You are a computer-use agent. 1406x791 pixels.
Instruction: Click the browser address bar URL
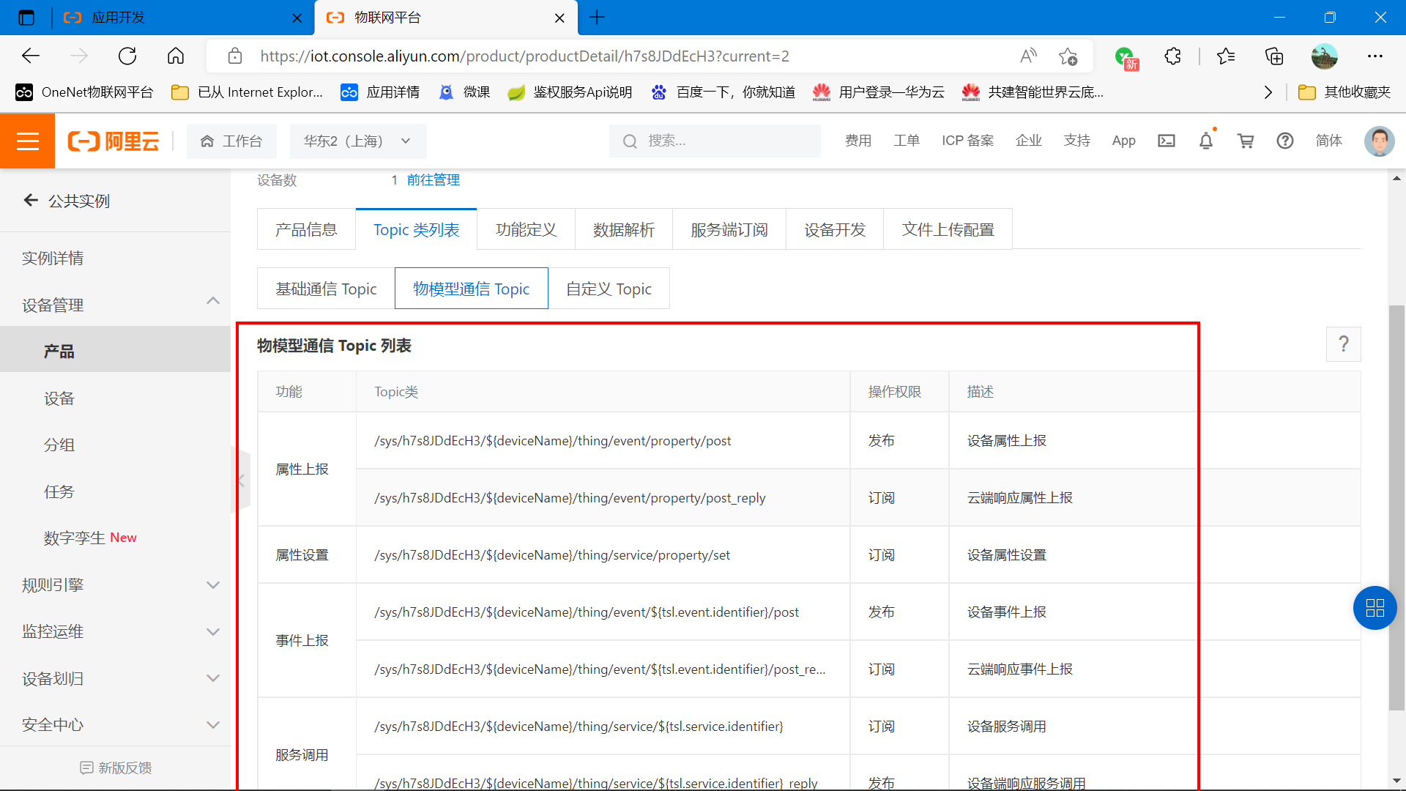(524, 56)
